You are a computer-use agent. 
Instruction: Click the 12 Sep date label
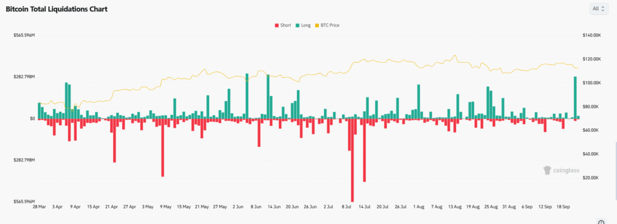pyautogui.click(x=545, y=207)
